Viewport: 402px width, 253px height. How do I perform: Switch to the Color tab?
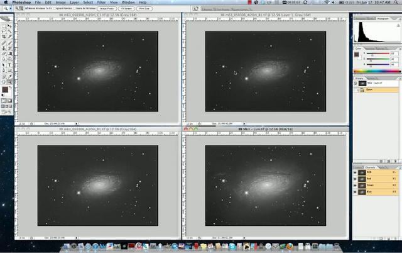click(x=359, y=48)
